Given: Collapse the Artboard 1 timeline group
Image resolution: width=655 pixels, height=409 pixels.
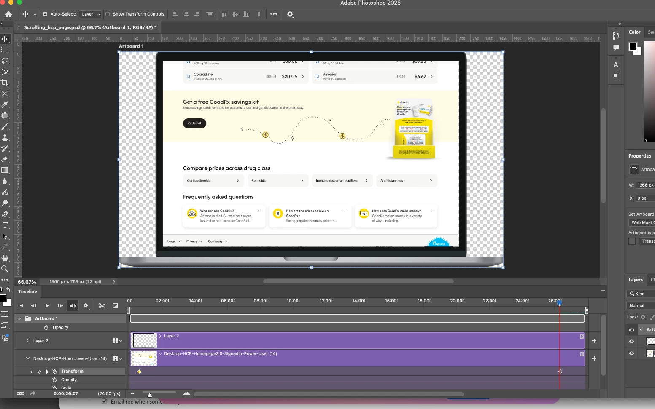Looking at the screenshot, I should click(19, 319).
